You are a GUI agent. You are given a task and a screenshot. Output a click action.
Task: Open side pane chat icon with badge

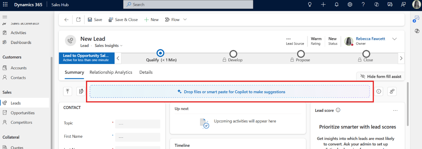point(416,19)
